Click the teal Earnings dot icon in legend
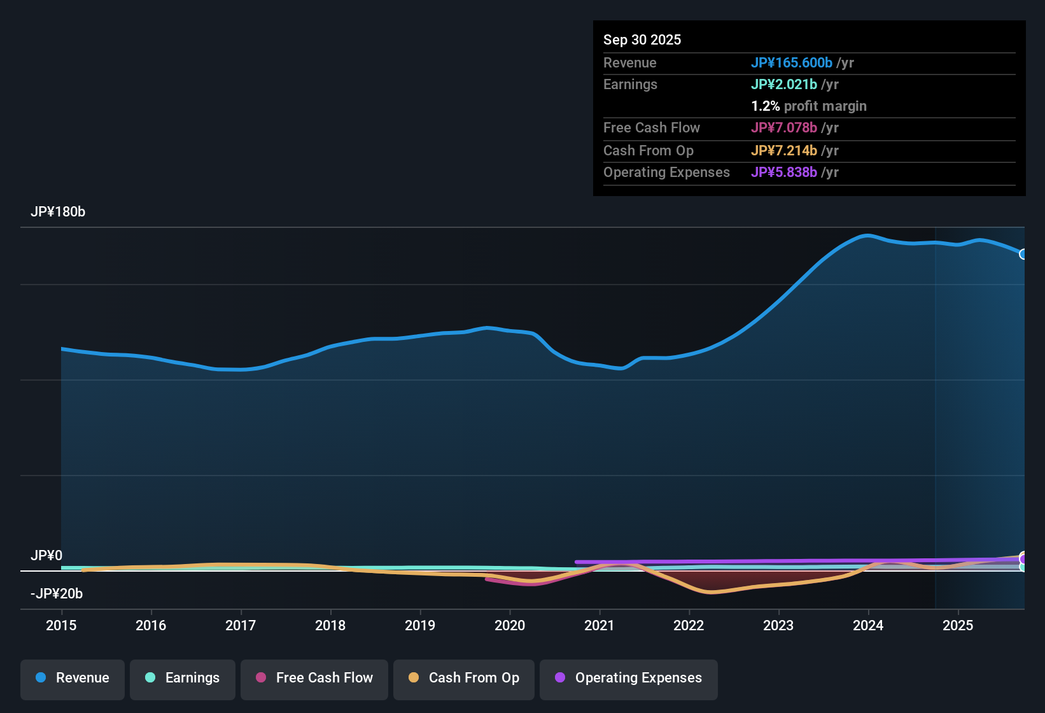The image size is (1045, 713). (150, 678)
